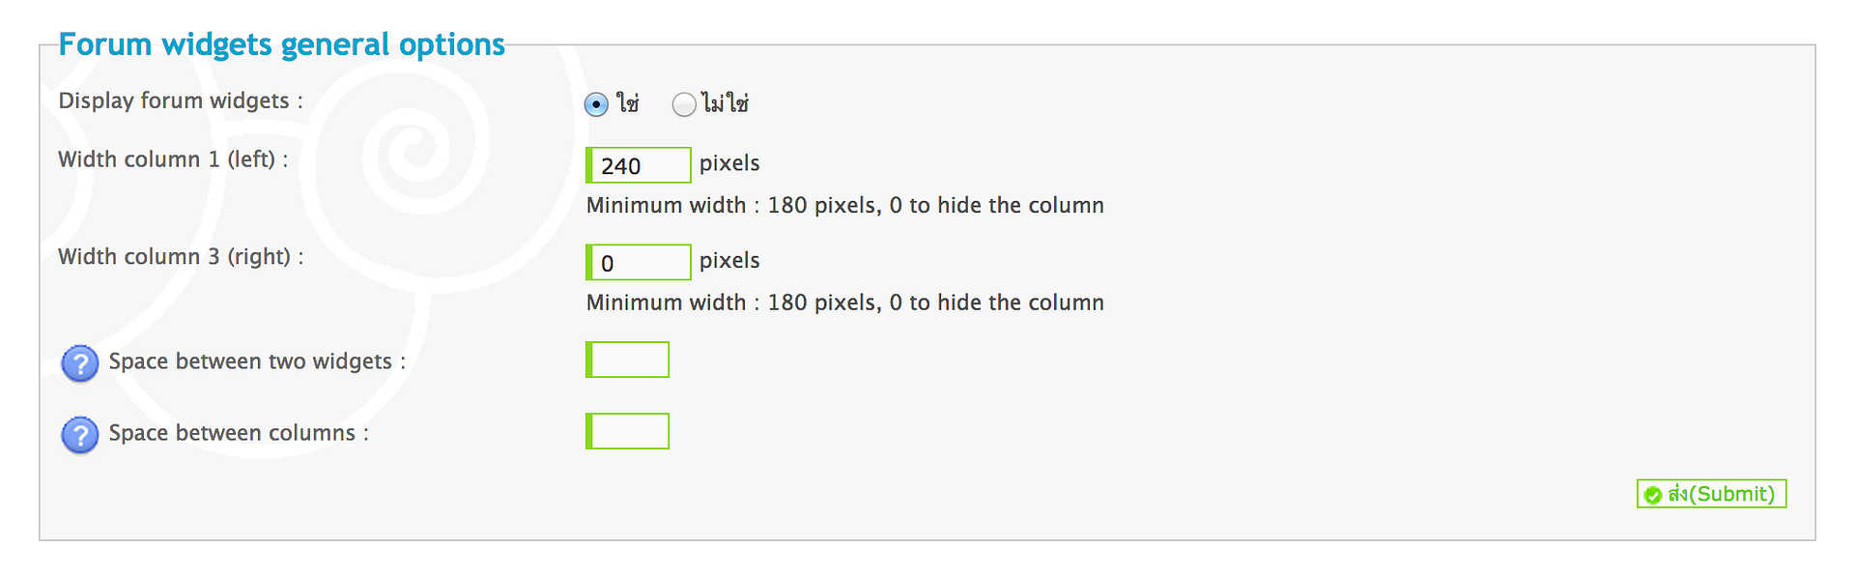Open help for Space between two widgets
The width and height of the screenshot is (1855, 576).
(80, 363)
